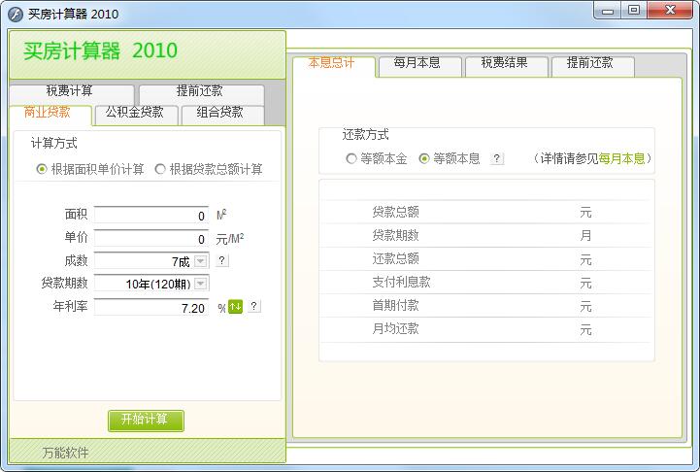Select the 税费结果 results tab

click(507, 66)
